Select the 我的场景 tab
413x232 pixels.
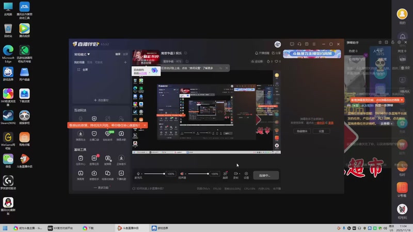tap(80, 62)
